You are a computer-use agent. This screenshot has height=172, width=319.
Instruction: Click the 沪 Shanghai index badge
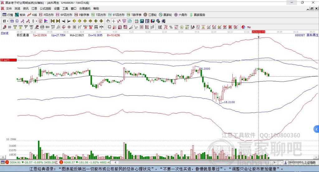(x=7, y=162)
